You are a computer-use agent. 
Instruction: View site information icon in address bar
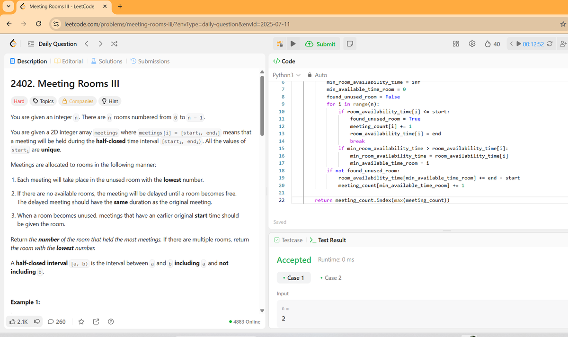click(55, 24)
